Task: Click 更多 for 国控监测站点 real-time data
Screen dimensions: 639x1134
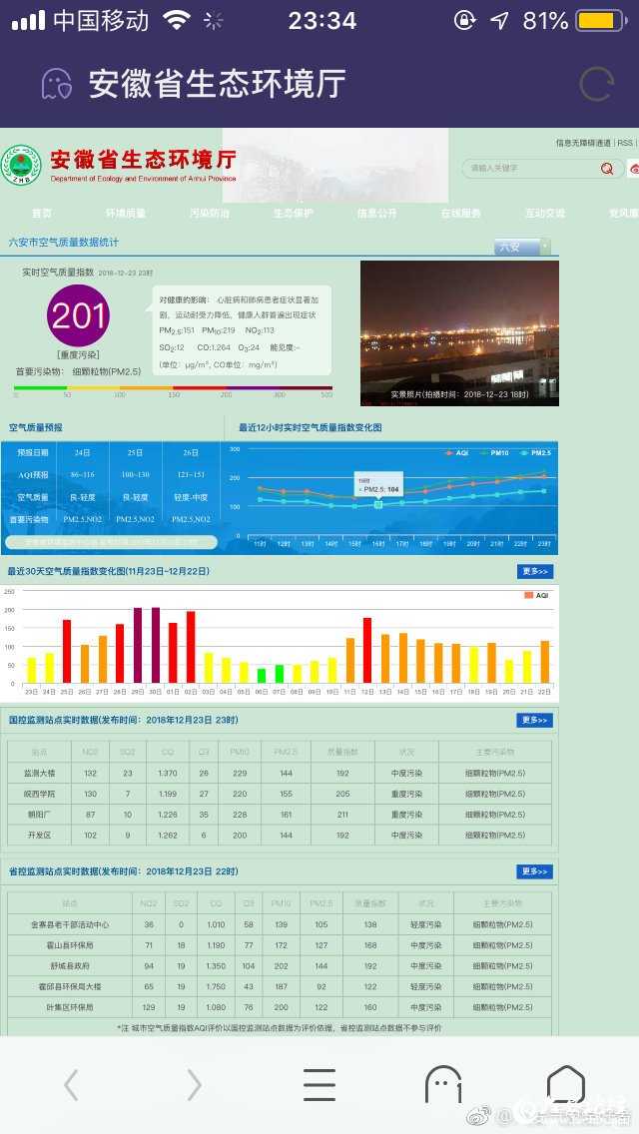Action: (x=534, y=721)
